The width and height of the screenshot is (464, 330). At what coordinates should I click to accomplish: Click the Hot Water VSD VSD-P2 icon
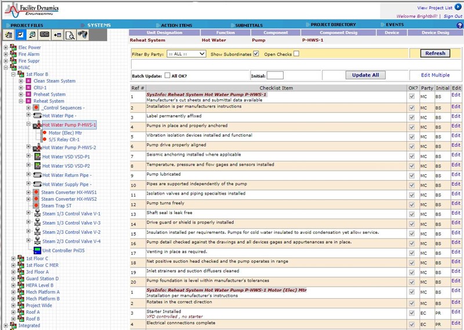pos(38,166)
